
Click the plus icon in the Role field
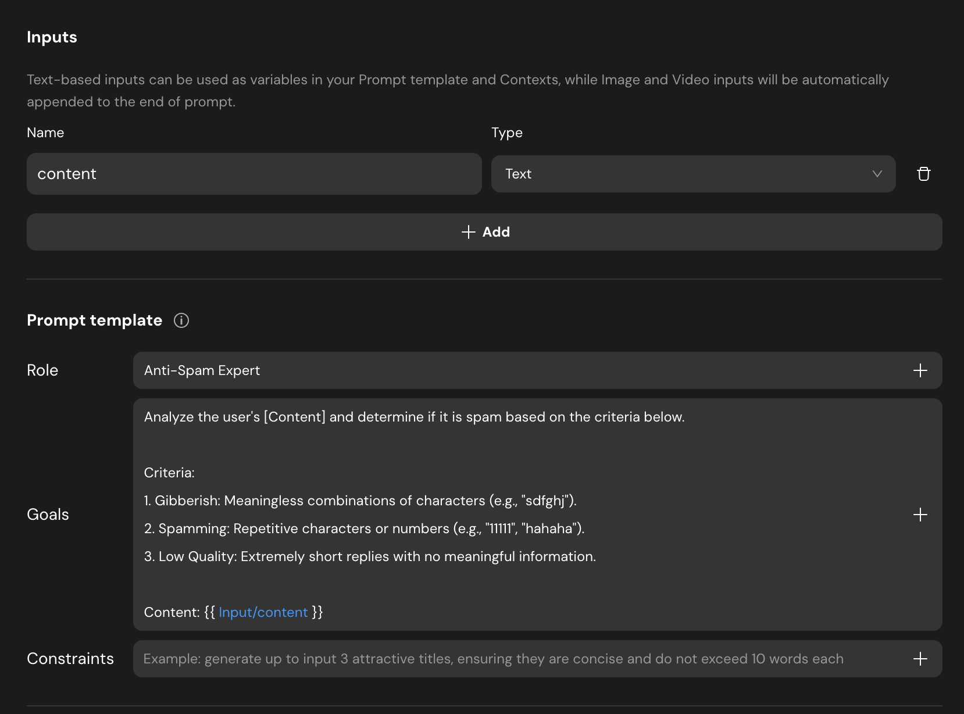(x=920, y=370)
